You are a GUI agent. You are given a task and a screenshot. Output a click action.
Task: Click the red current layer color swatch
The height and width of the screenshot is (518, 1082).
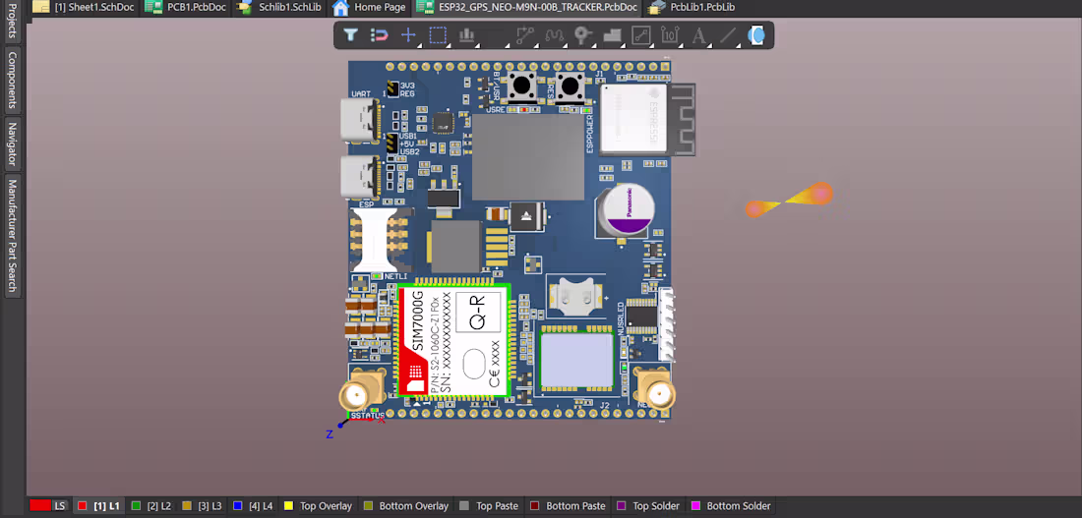tap(40, 505)
